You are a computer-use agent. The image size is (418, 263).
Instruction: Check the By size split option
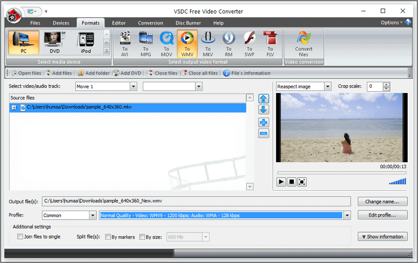[x=142, y=237]
